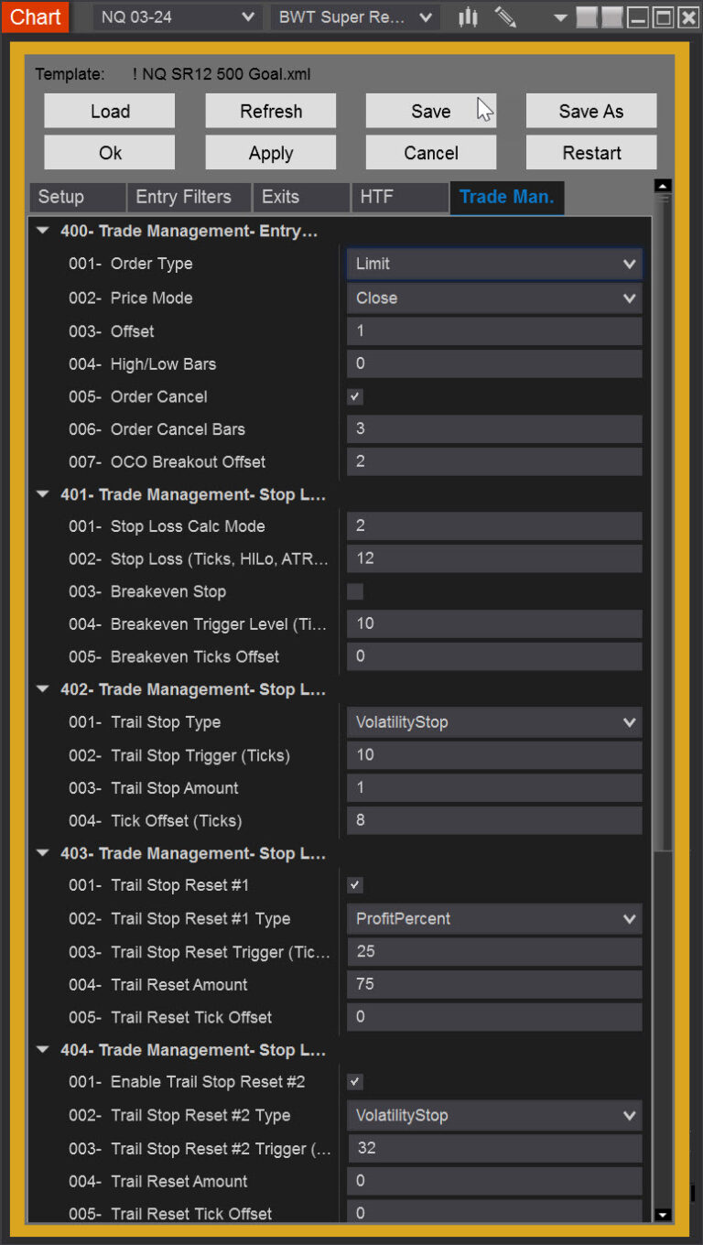Click the bar chart style icon
This screenshot has width=703, height=1245.
click(468, 17)
